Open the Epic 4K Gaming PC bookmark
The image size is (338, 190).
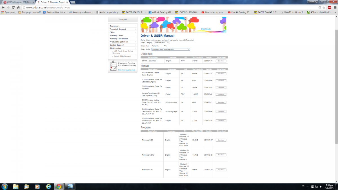(240, 12)
